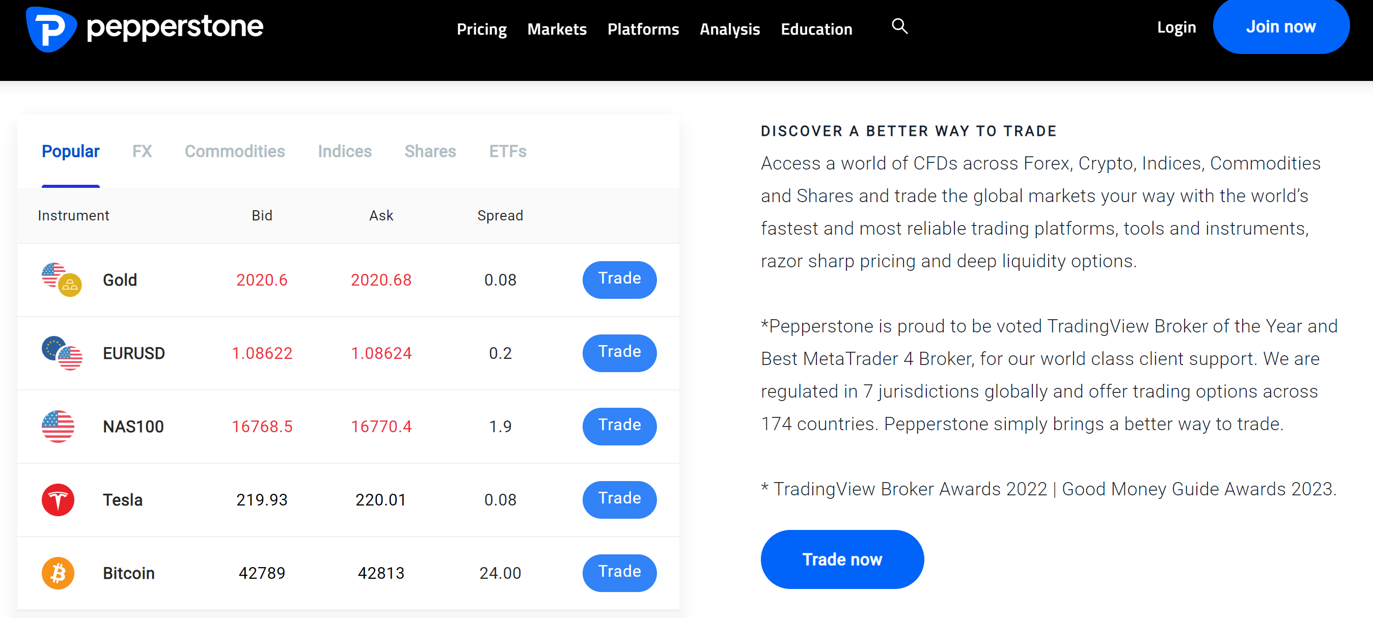Screen dimensions: 1373x618
Task: Select the Popular tab
Action: (x=70, y=151)
